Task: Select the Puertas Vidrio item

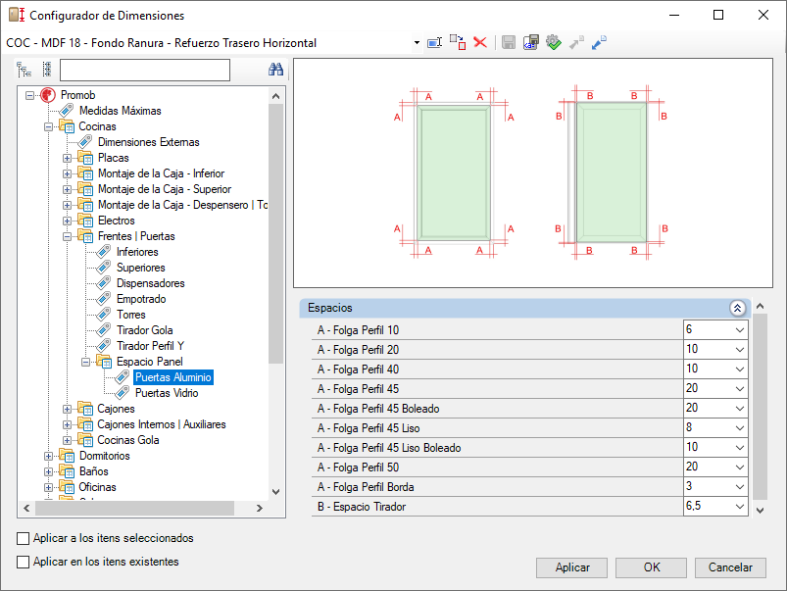Action: 167,393
